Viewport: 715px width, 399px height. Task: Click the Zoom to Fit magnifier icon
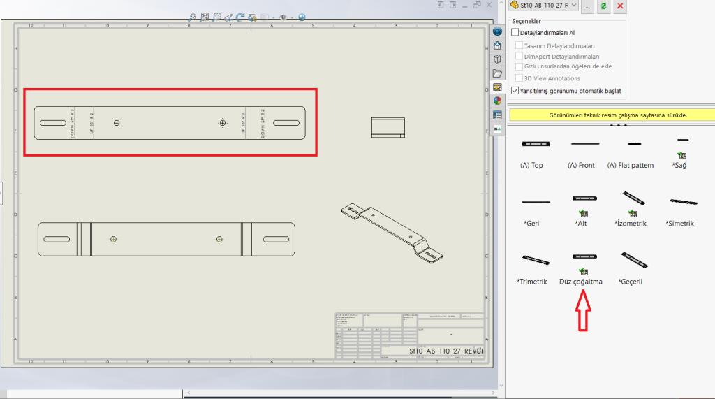click(x=192, y=17)
